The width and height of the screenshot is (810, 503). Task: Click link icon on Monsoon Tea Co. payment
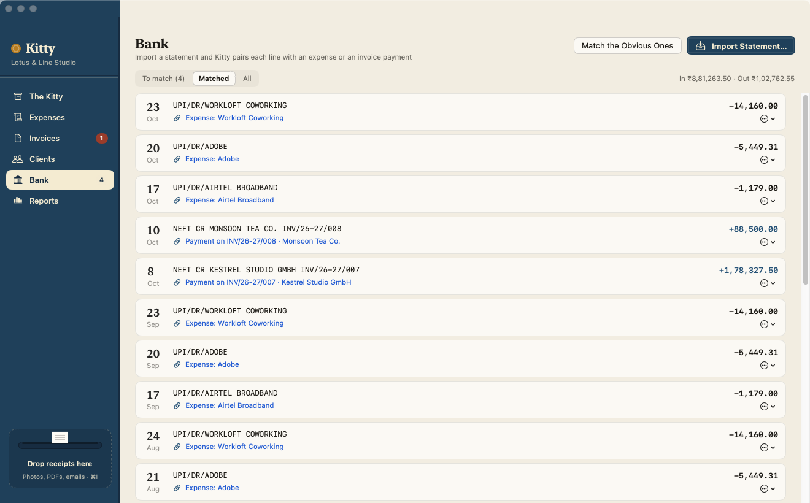click(x=177, y=241)
